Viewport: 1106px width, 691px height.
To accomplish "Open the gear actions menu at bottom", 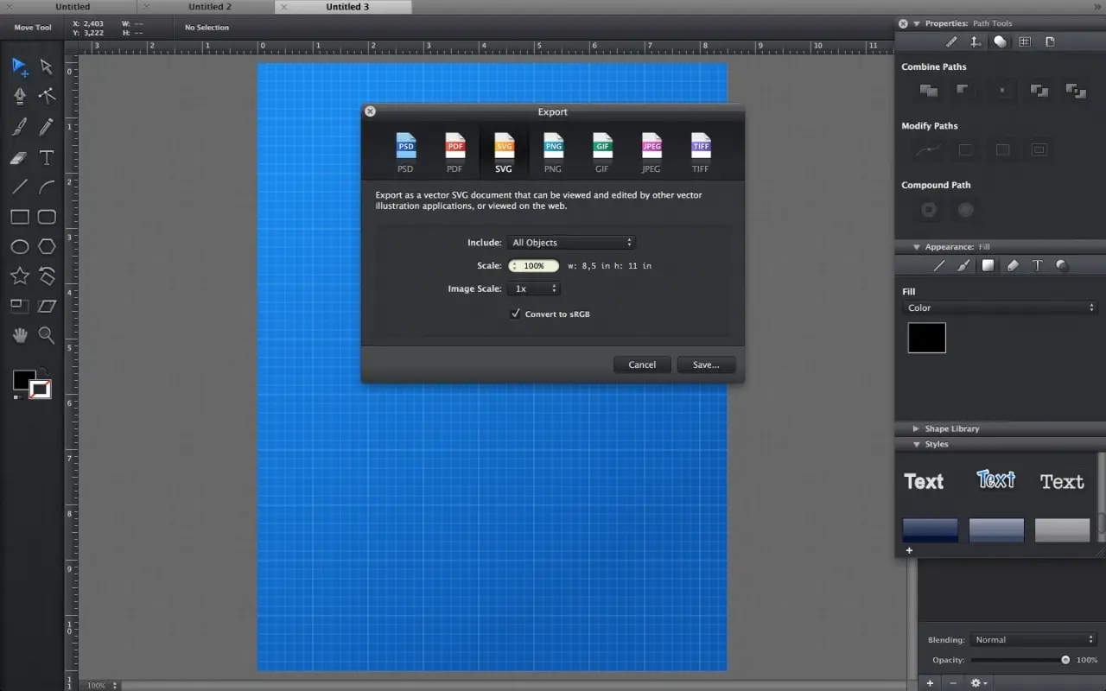I will pyautogui.click(x=978, y=683).
